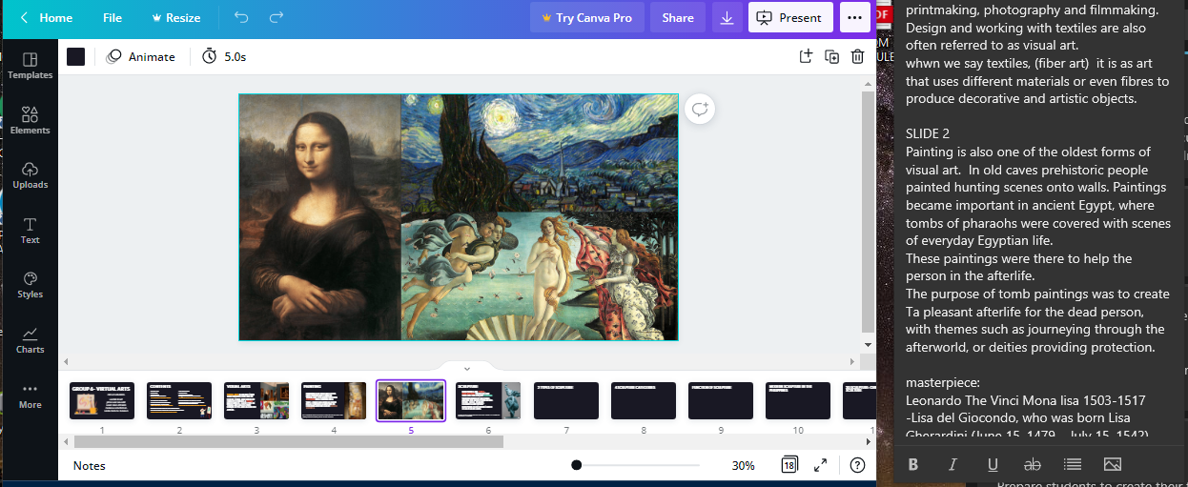This screenshot has height=487, width=1188.
Task: Click 'SLIDE 2' text in notes
Action: click(928, 134)
